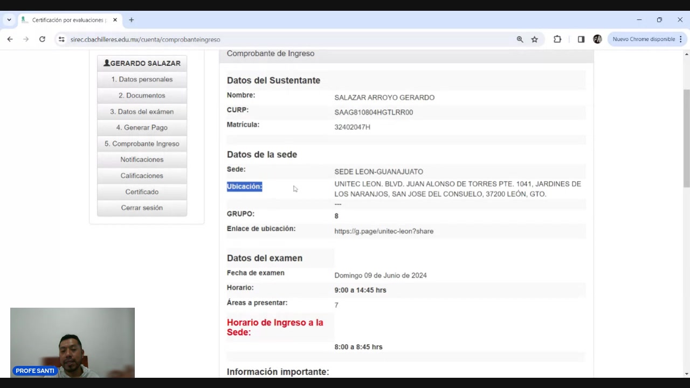This screenshot has height=388, width=690.
Task: Select 5. Comprobante Ingreso menu item
Action: [142, 144]
